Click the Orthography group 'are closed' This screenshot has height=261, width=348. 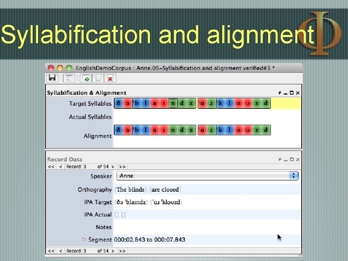(165, 190)
